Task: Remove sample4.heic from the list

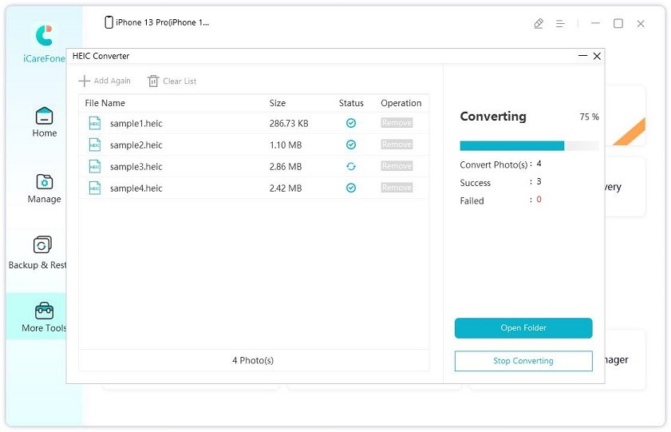Action: tap(397, 188)
